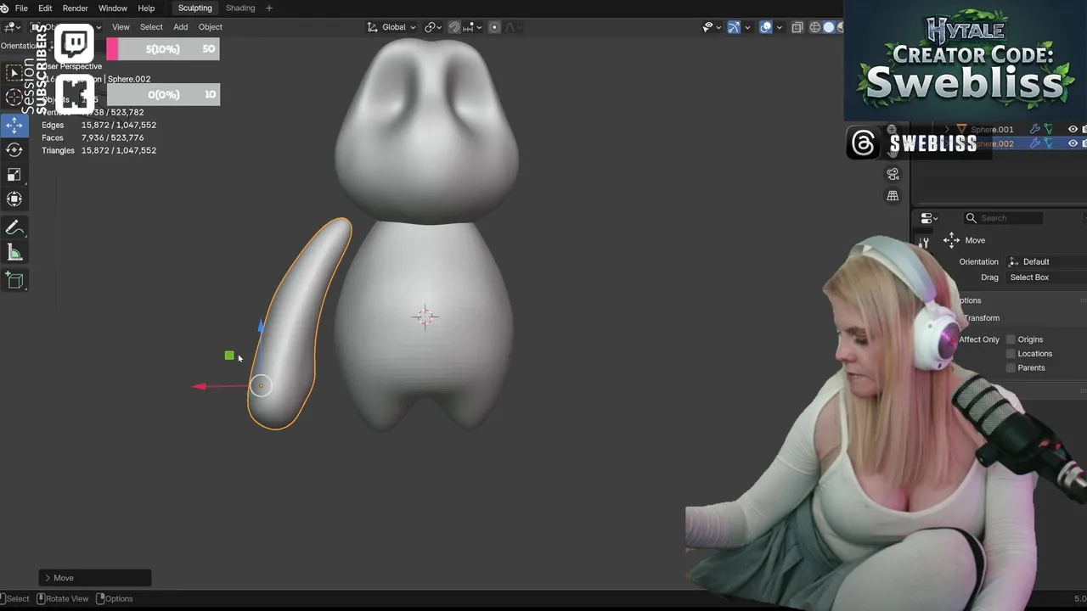1087x611 pixels.
Task: Toggle snapping magnet in header
Action: pos(454,27)
